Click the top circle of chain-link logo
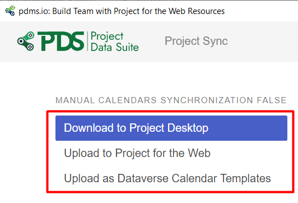298x203 pixels. (x=30, y=35)
